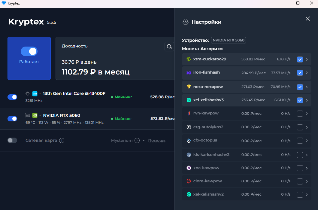
Task: Click the 36.76 ₽ в день value
Action: (79, 62)
